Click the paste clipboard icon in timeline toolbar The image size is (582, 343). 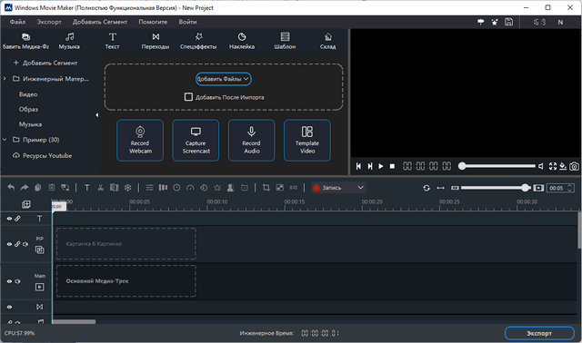pyautogui.click(x=38, y=188)
